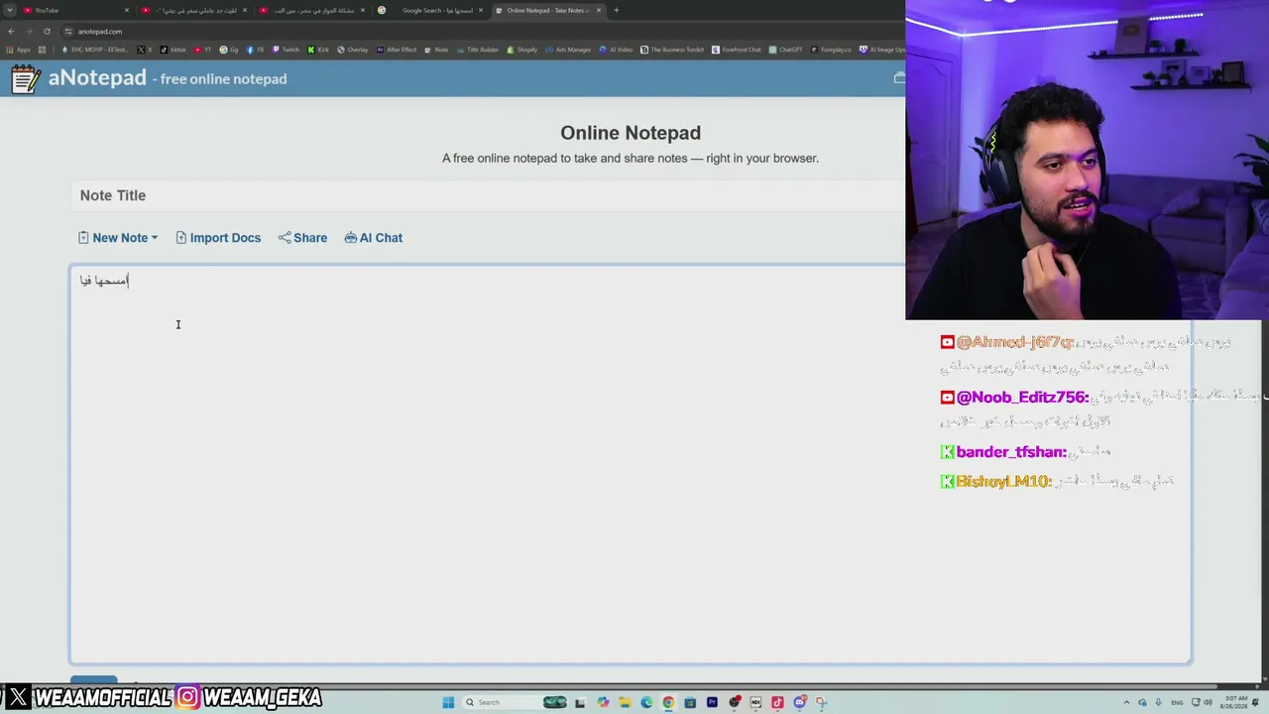Go back in the browser
The width and height of the screenshot is (1269, 714).
tap(11, 31)
